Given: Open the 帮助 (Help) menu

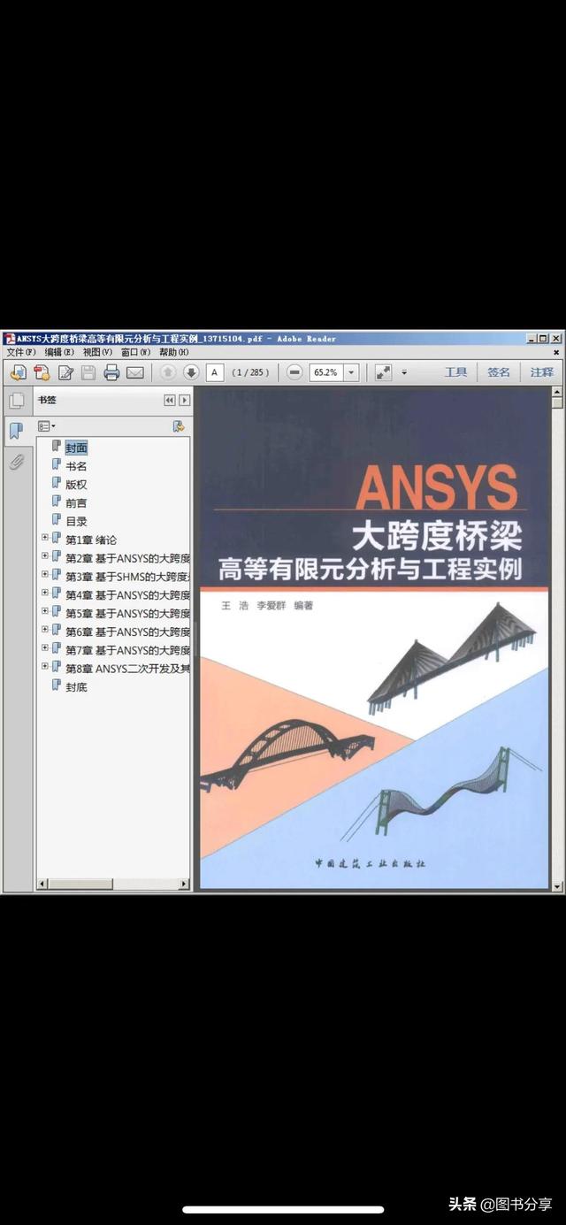Looking at the screenshot, I should point(175,352).
